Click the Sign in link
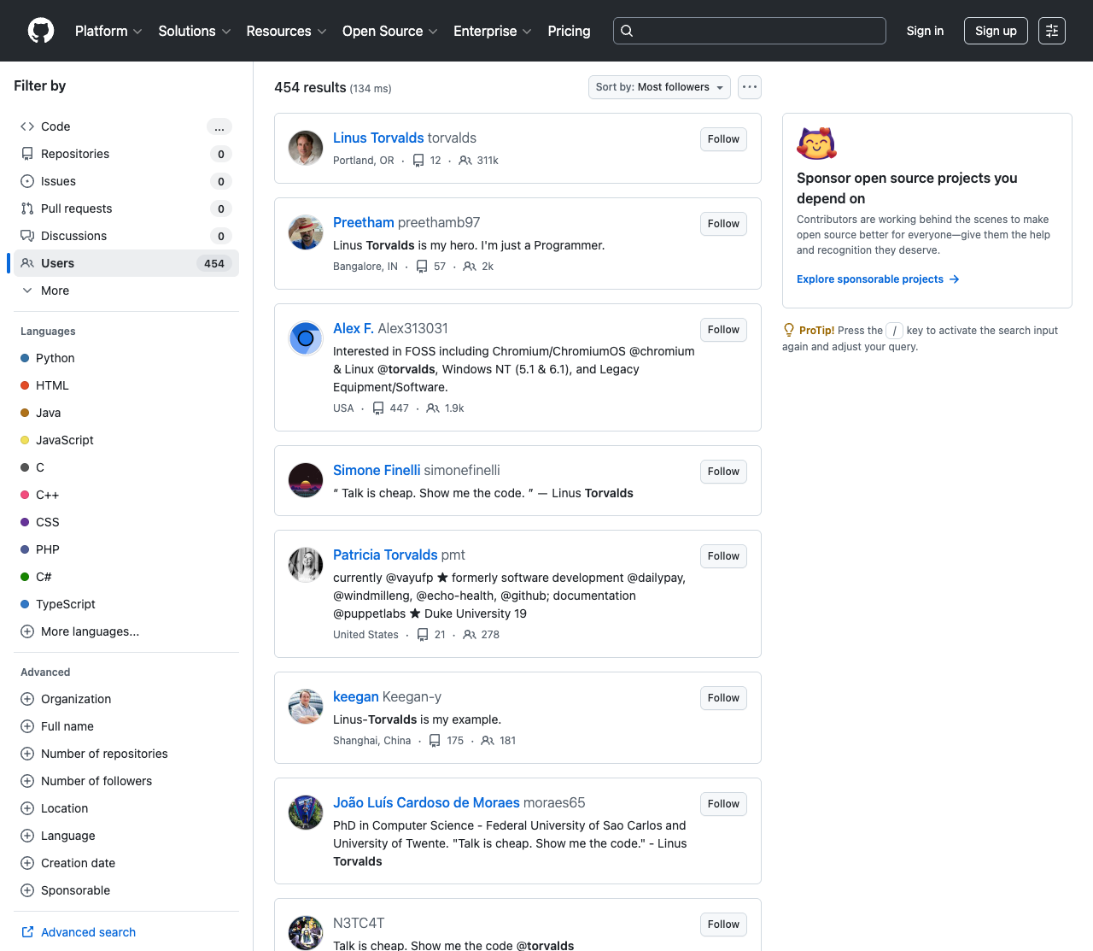Screen dimensions: 1093x951 click(925, 31)
